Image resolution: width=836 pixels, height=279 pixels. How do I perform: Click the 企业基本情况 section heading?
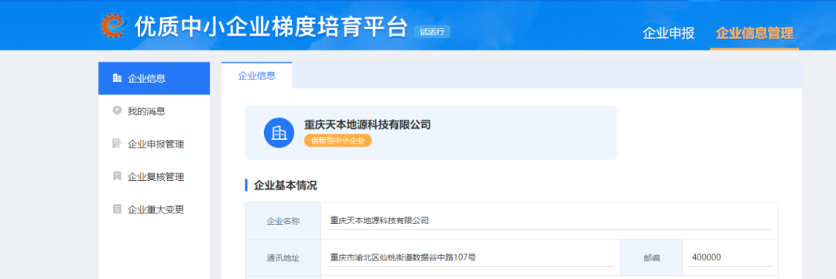(x=285, y=185)
